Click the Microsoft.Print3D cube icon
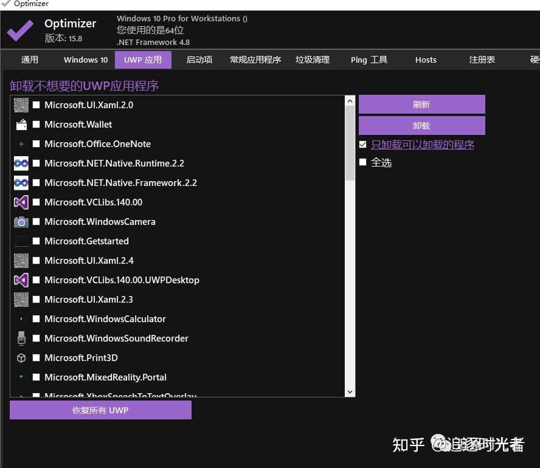Screen dimensions: 540x468 [21, 358]
